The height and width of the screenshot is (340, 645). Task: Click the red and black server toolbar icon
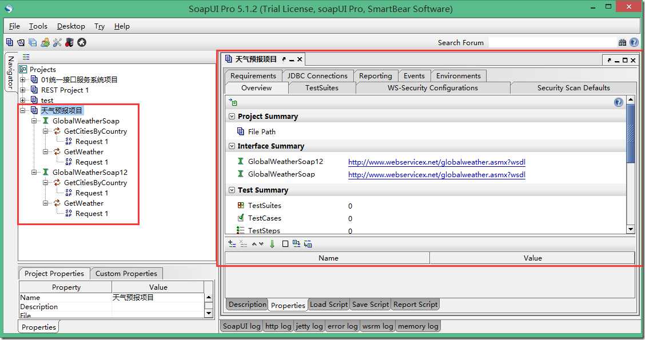click(x=69, y=42)
